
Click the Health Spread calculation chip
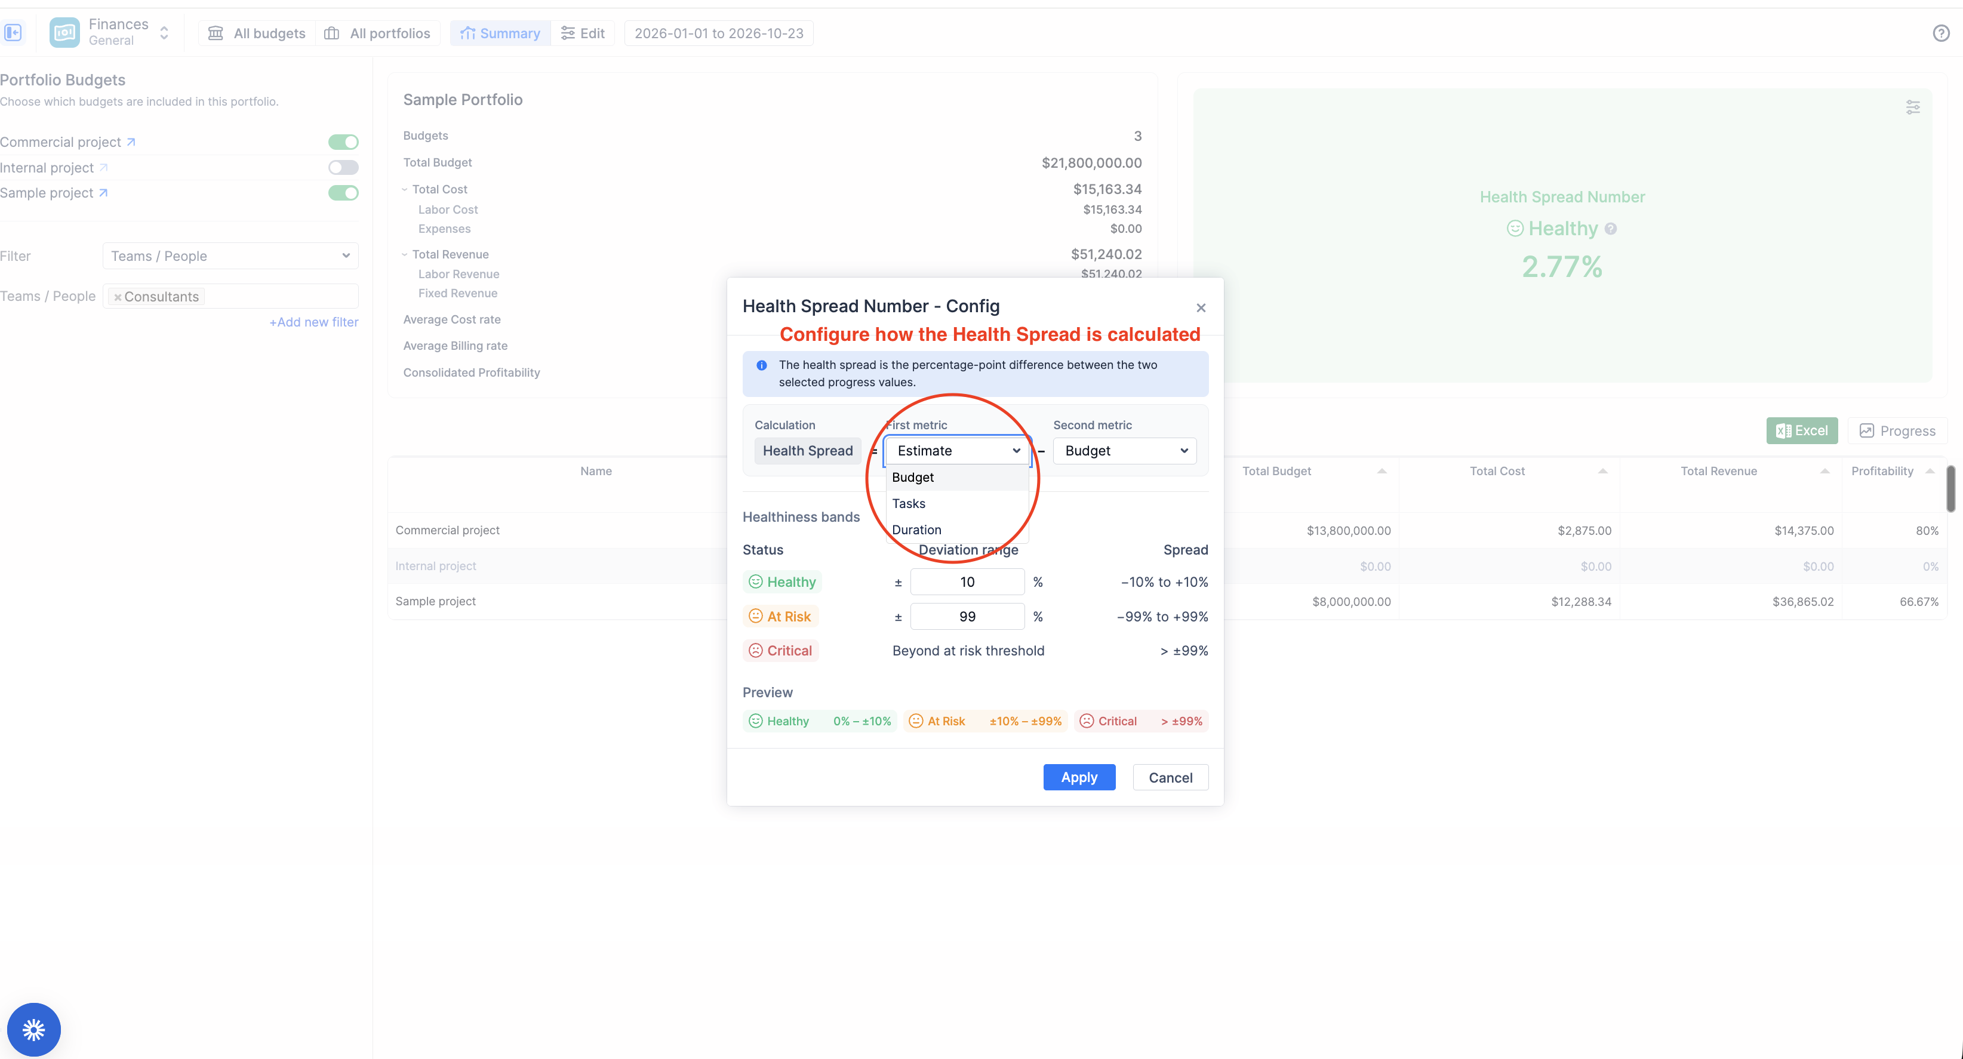807,450
